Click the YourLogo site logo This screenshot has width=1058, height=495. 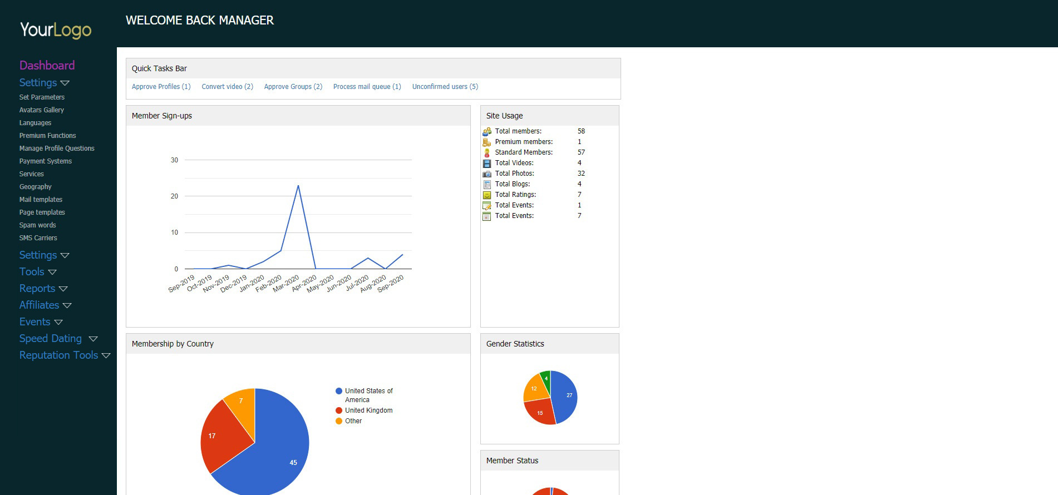[56, 30]
